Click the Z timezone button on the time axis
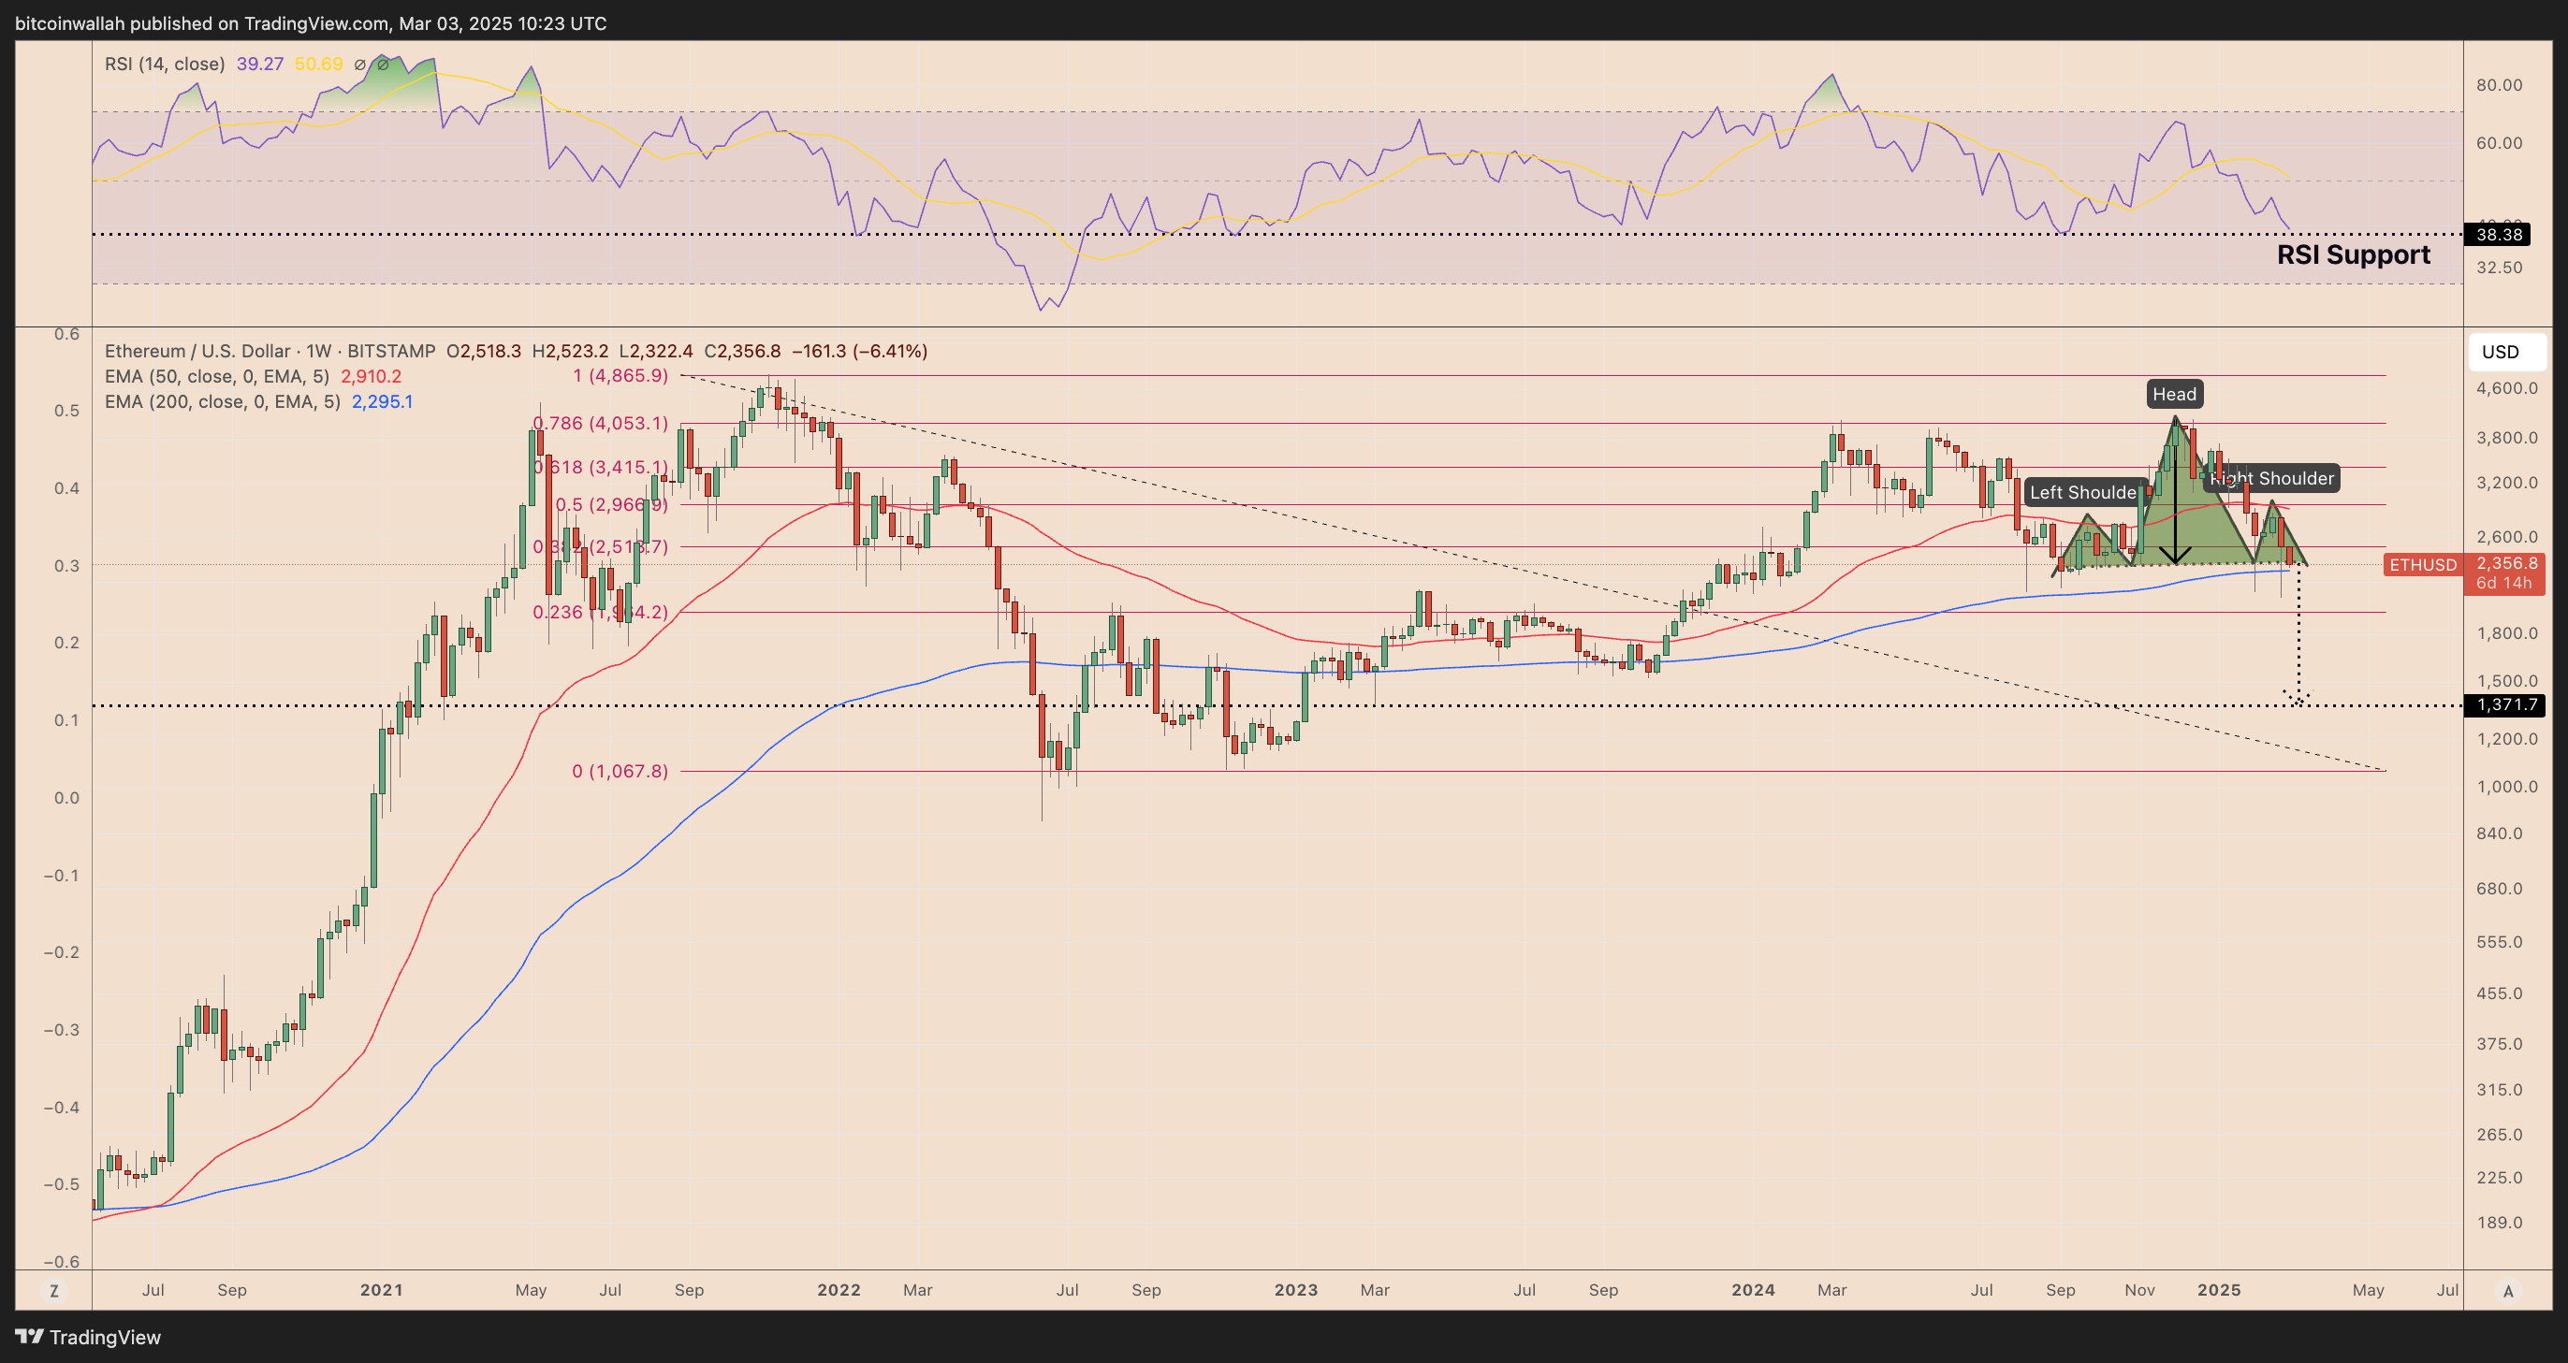This screenshot has height=1363, width=2568. click(54, 1290)
